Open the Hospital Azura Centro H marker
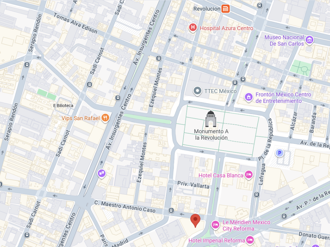Image resolution: width=330 pixels, height=247 pixels. click(x=192, y=28)
